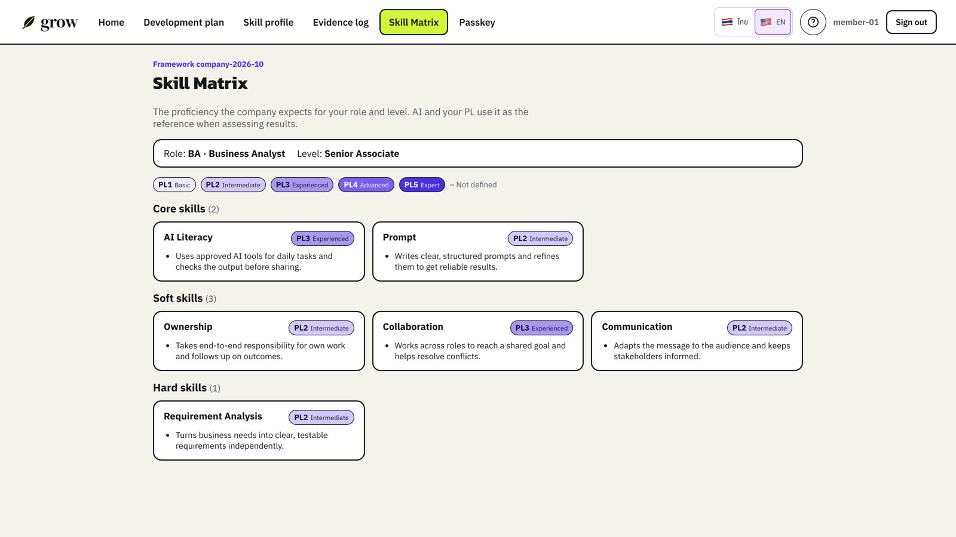
Task: Click the PL3 Experienced legend badge
Action: point(302,185)
